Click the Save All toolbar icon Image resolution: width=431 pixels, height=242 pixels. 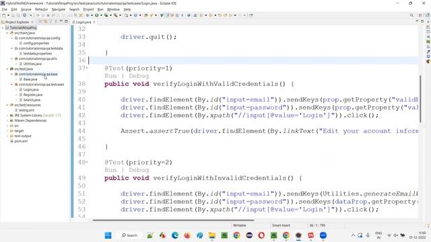coord(18,15)
